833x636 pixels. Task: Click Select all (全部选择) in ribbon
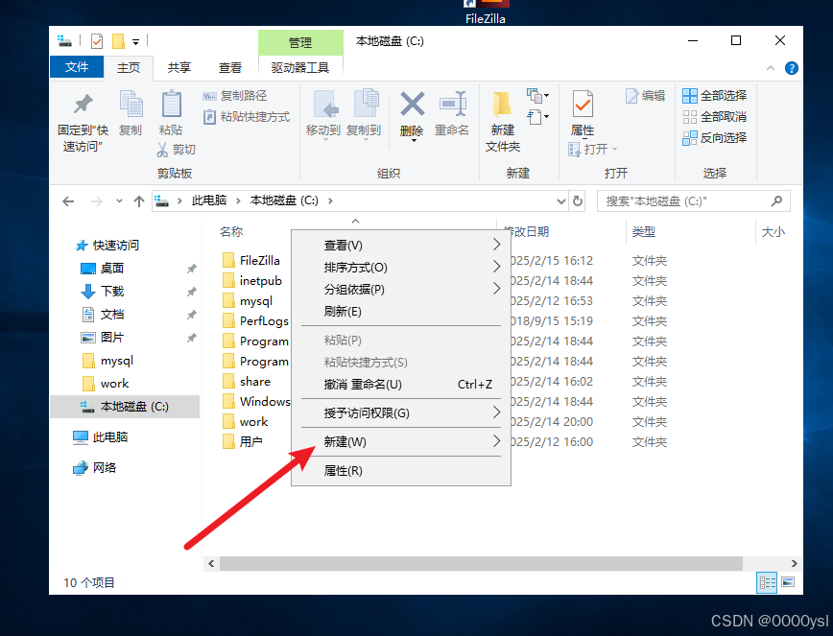715,96
